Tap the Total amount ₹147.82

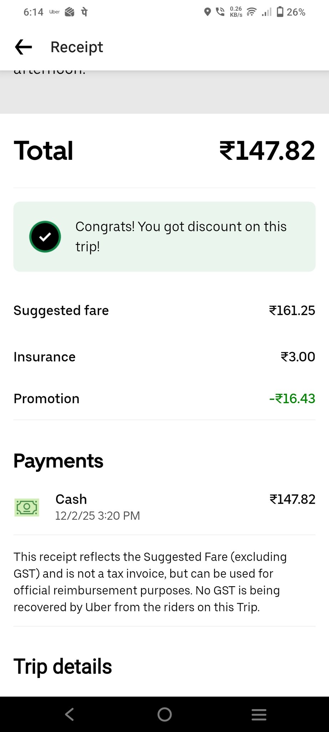click(x=267, y=151)
